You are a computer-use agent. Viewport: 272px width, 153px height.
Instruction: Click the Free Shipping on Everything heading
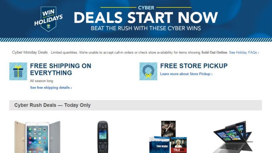pyautogui.click(x=60, y=69)
